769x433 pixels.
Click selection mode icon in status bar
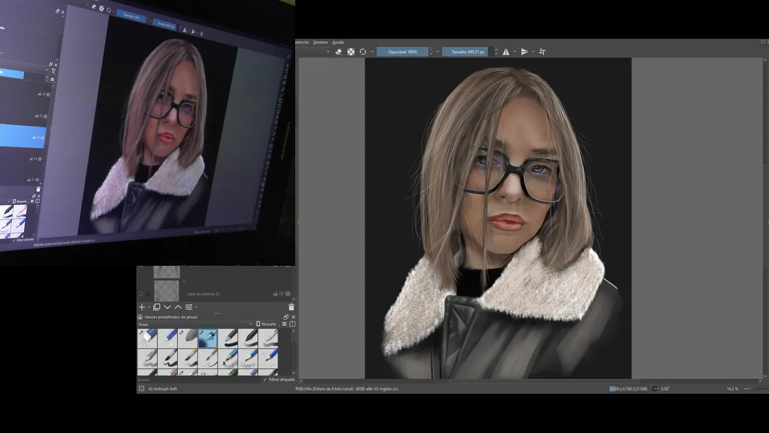coord(142,388)
